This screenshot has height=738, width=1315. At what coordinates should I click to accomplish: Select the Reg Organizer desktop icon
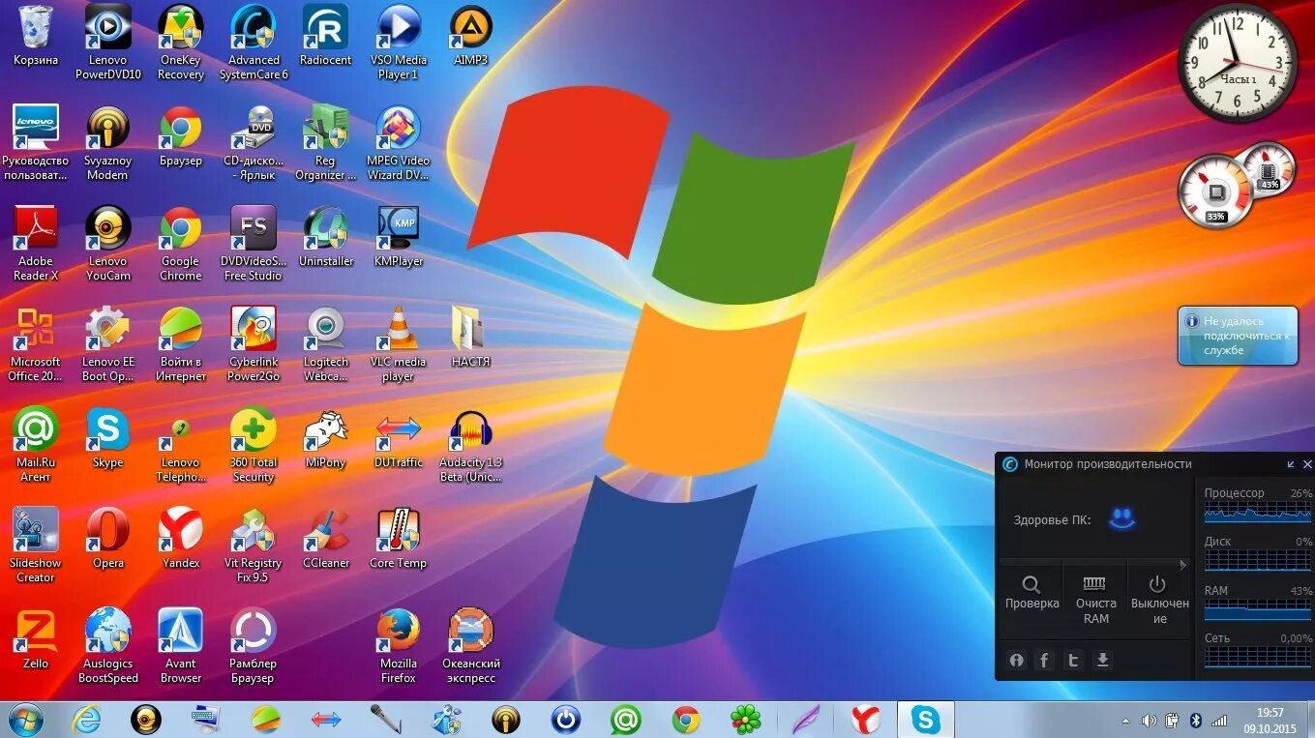pyautogui.click(x=325, y=143)
